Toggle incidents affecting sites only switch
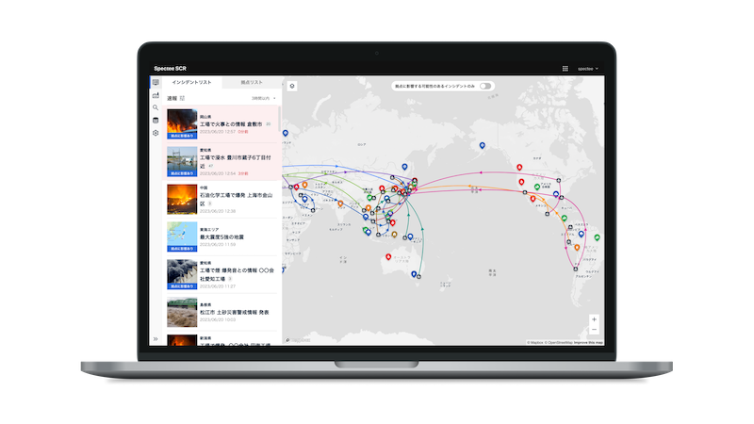Image resolution: width=754 pixels, height=424 pixels. (x=485, y=86)
